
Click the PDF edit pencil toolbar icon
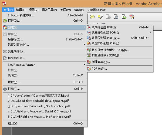132,17
